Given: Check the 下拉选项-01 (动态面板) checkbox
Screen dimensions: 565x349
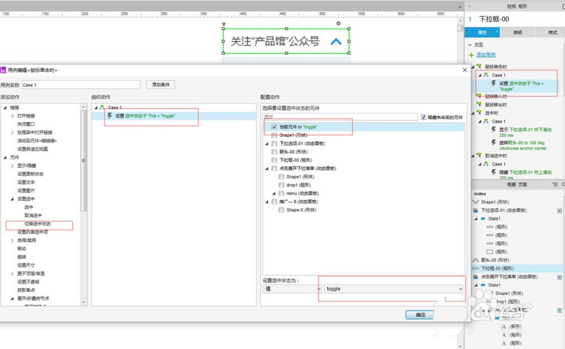Looking at the screenshot, I should (274, 143).
